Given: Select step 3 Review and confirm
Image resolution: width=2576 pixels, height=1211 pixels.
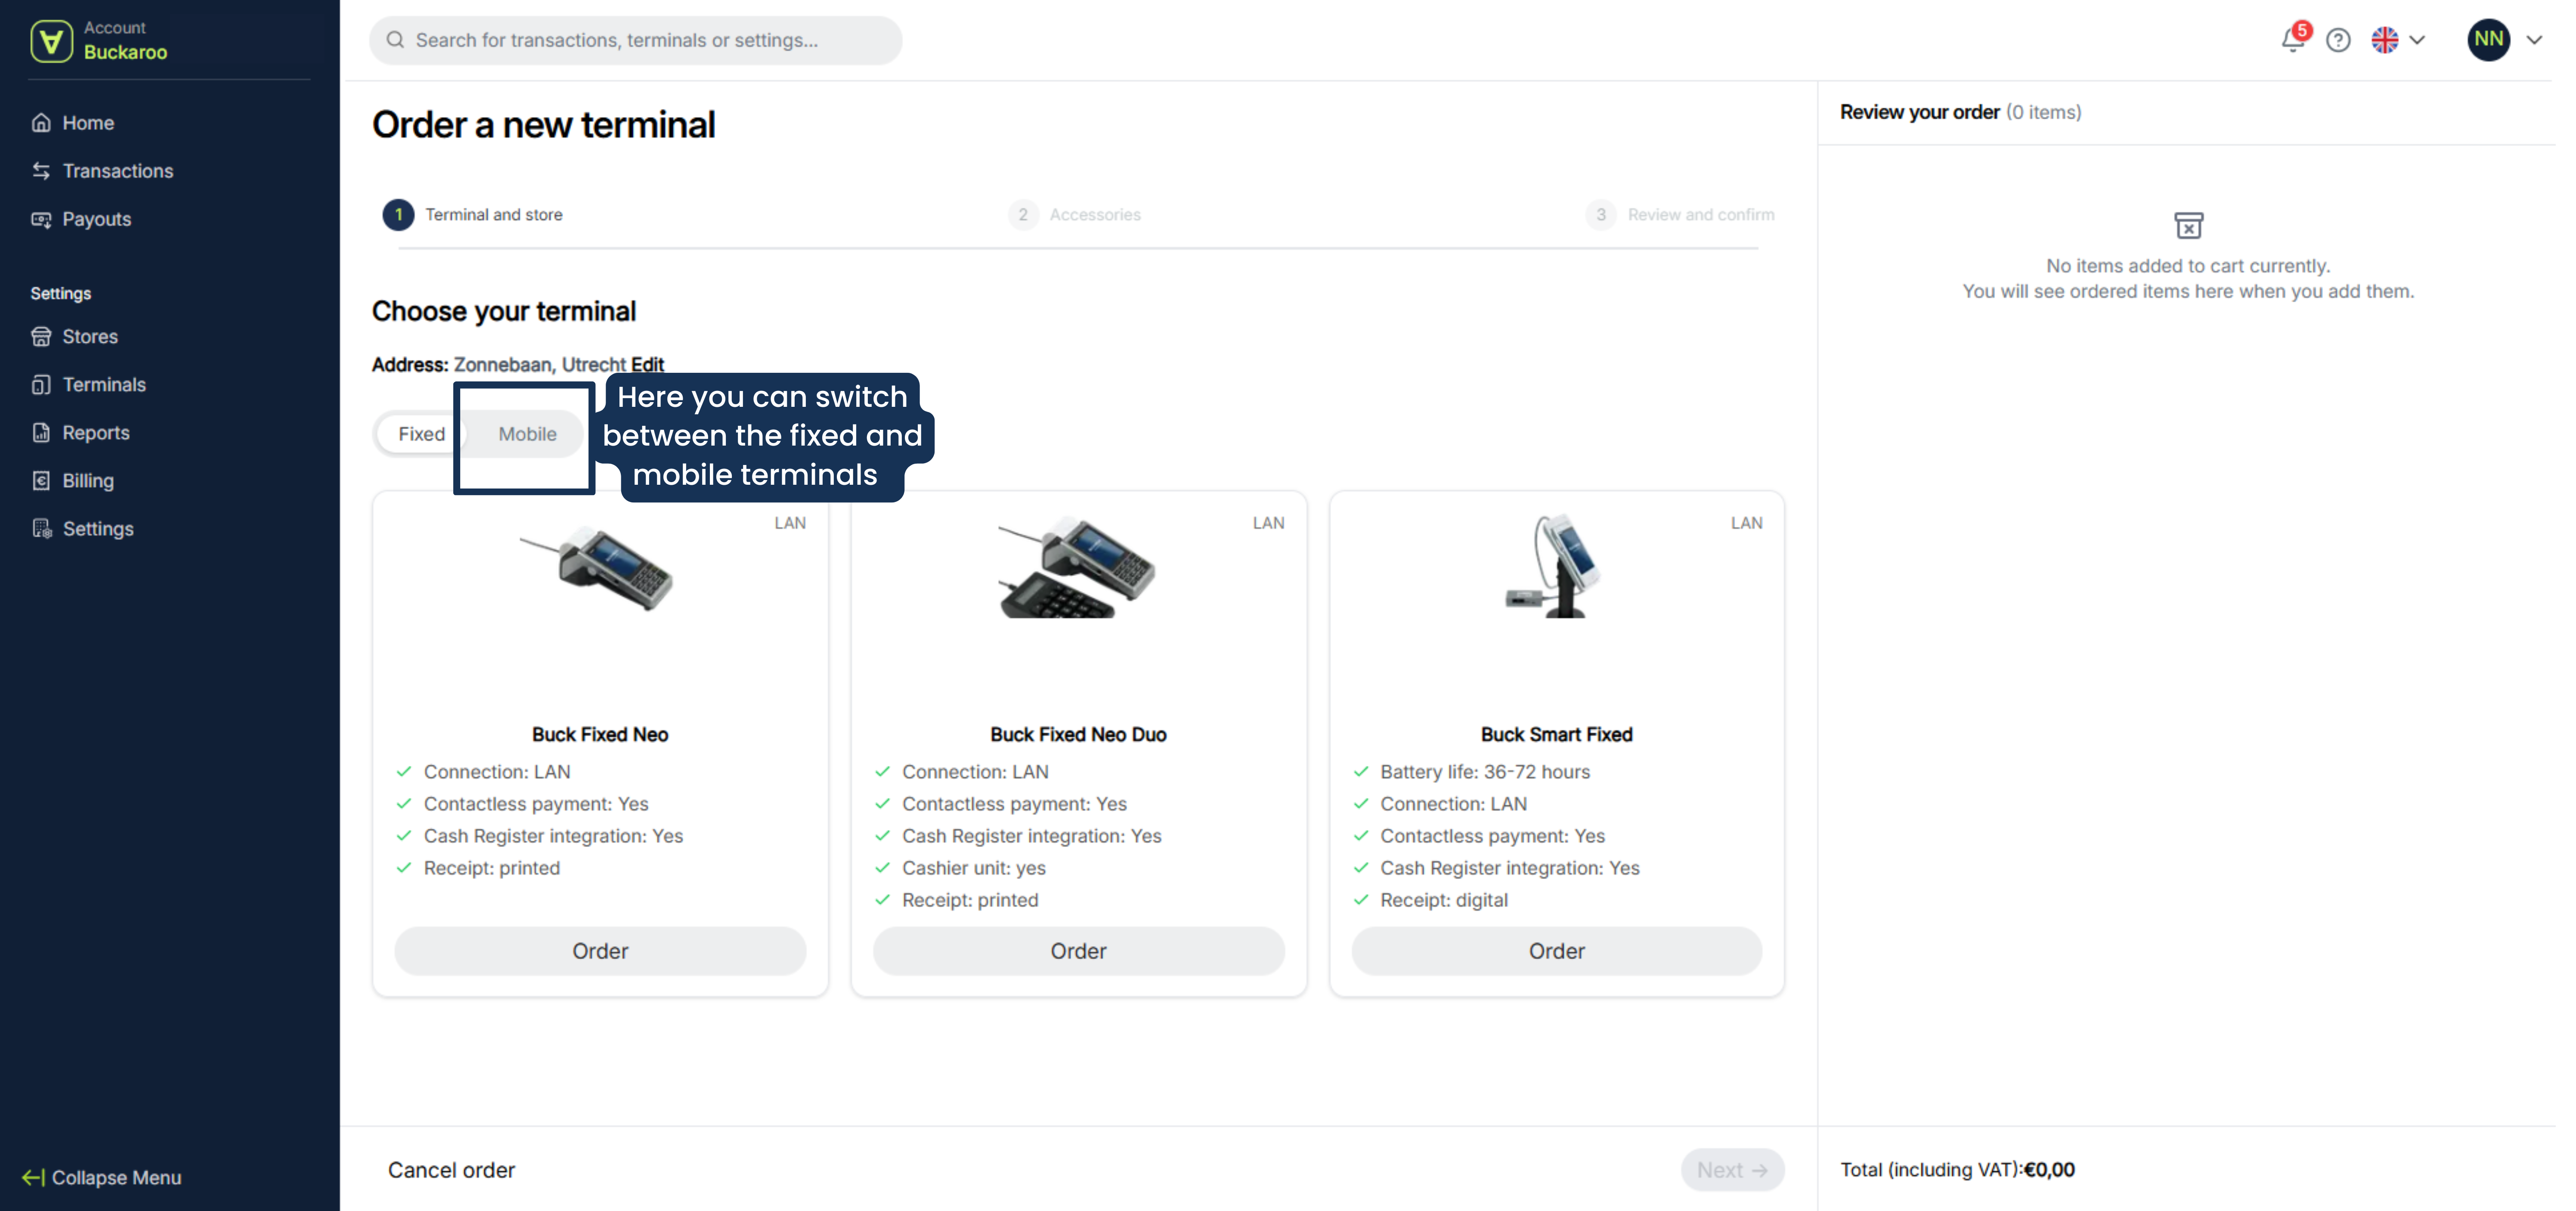Looking at the screenshot, I should (1680, 215).
